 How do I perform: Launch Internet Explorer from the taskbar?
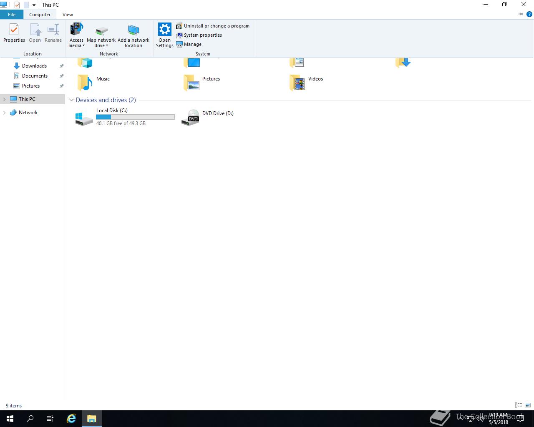click(71, 419)
